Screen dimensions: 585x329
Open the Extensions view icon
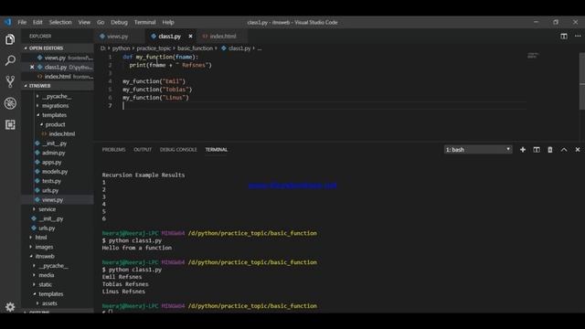(x=10, y=124)
